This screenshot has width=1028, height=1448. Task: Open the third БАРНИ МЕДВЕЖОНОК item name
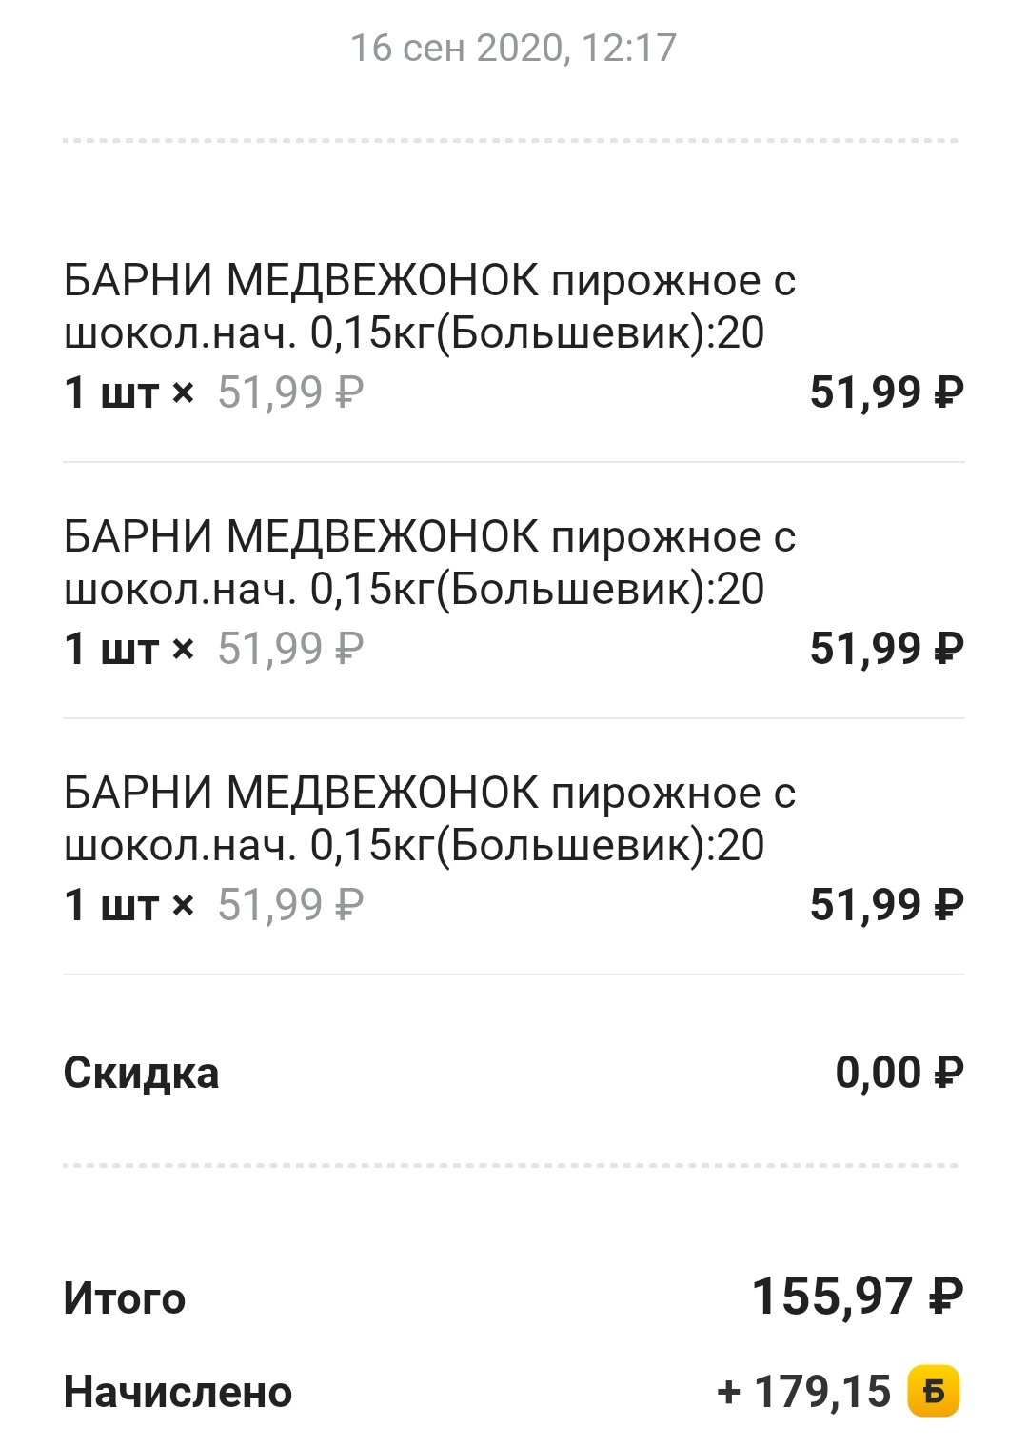pos(429,819)
